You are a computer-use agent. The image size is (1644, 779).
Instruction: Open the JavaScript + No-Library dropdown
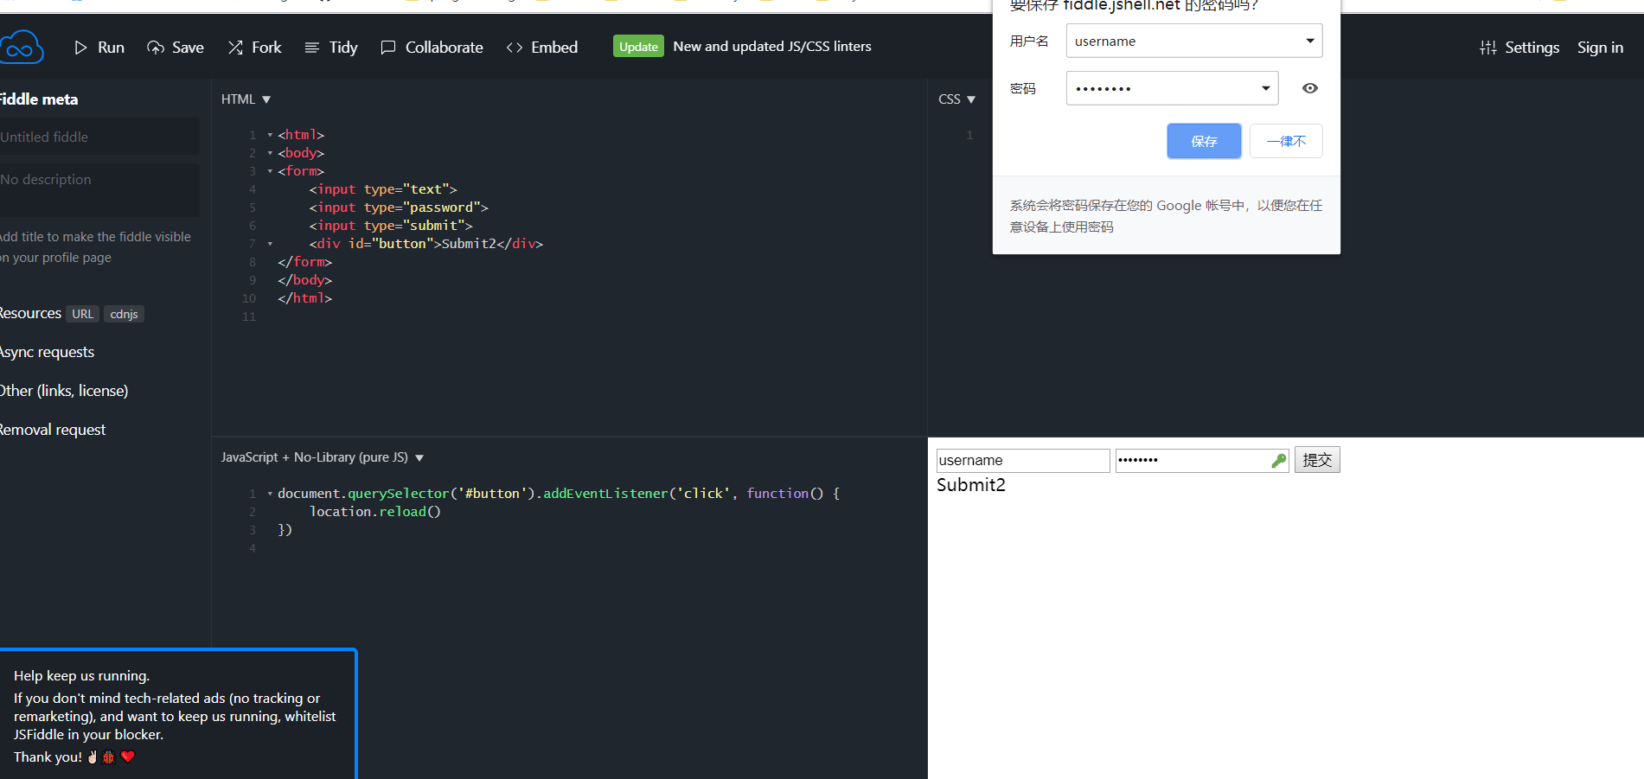[420, 457]
